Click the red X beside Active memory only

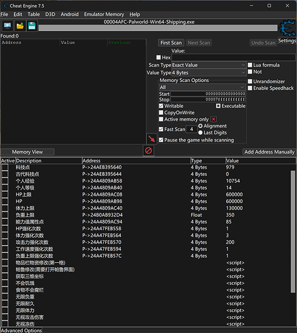click(x=214, y=119)
